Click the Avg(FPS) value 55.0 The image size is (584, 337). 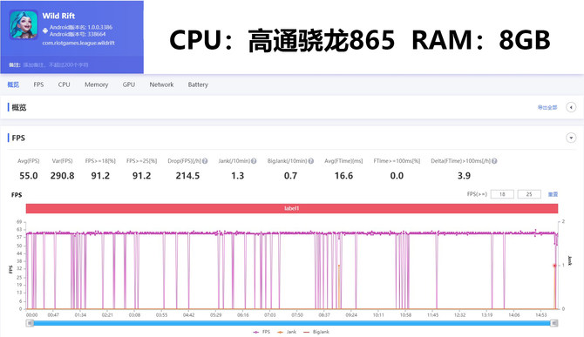coord(29,176)
